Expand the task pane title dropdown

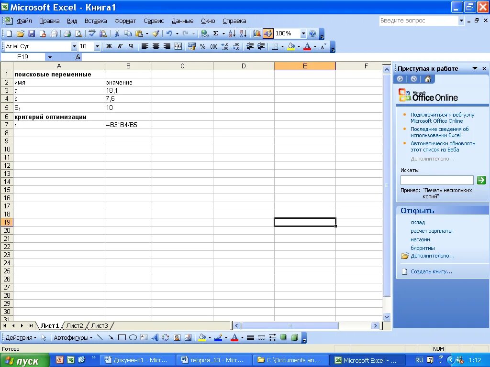pos(475,68)
